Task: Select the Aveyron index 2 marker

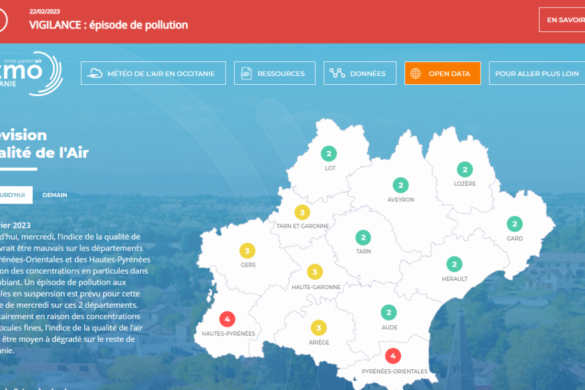Action: point(400,185)
